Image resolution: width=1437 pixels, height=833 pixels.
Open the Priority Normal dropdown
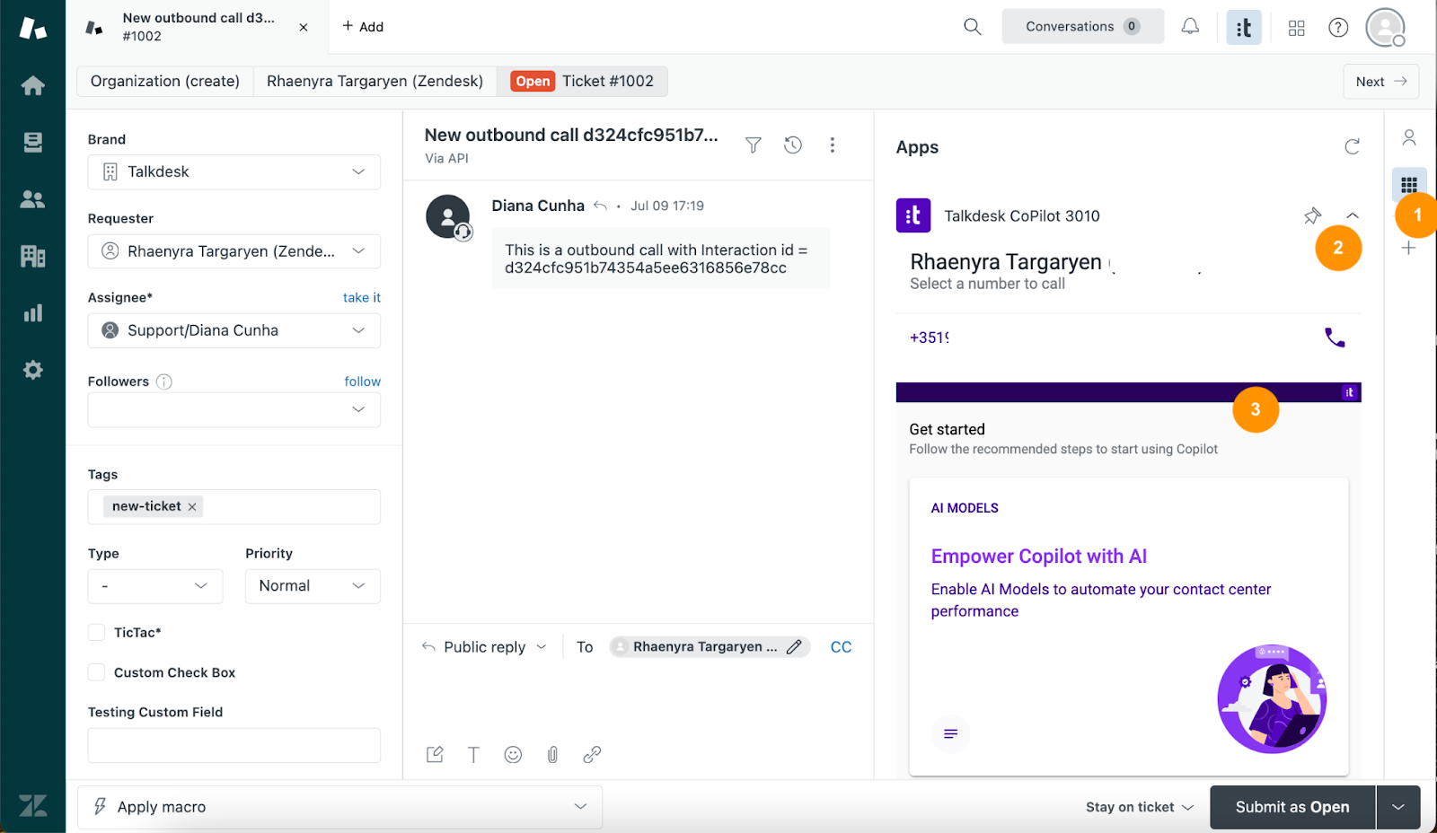tap(313, 586)
